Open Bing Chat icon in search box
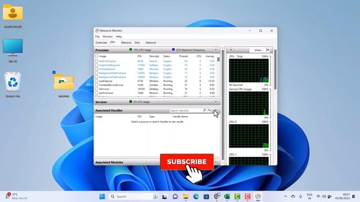The image size is (360, 202). (155, 196)
